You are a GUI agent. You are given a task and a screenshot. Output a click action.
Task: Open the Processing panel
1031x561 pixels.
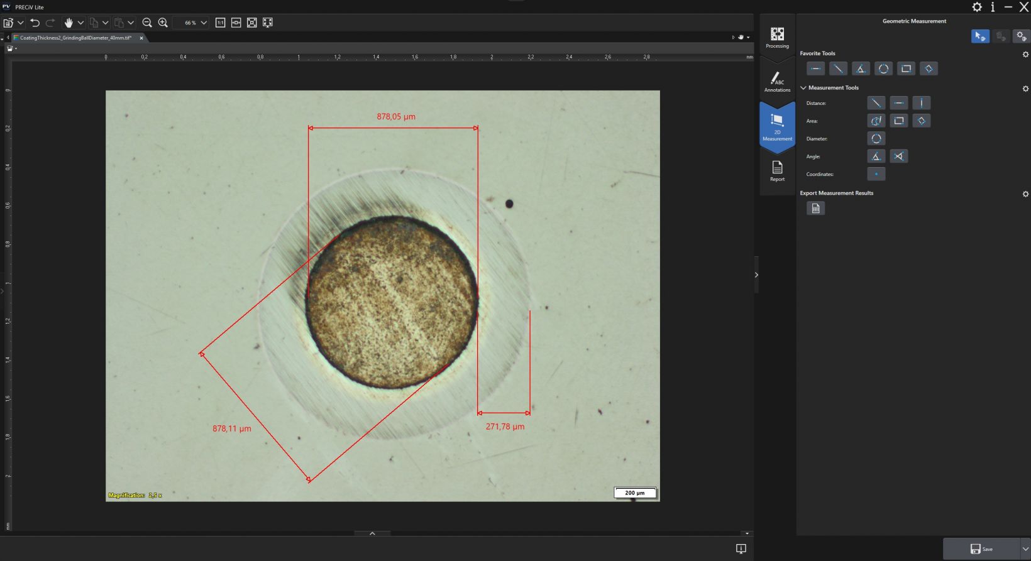point(777,38)
